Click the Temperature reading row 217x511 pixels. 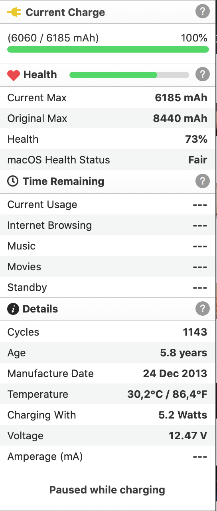tap(108, 394)
